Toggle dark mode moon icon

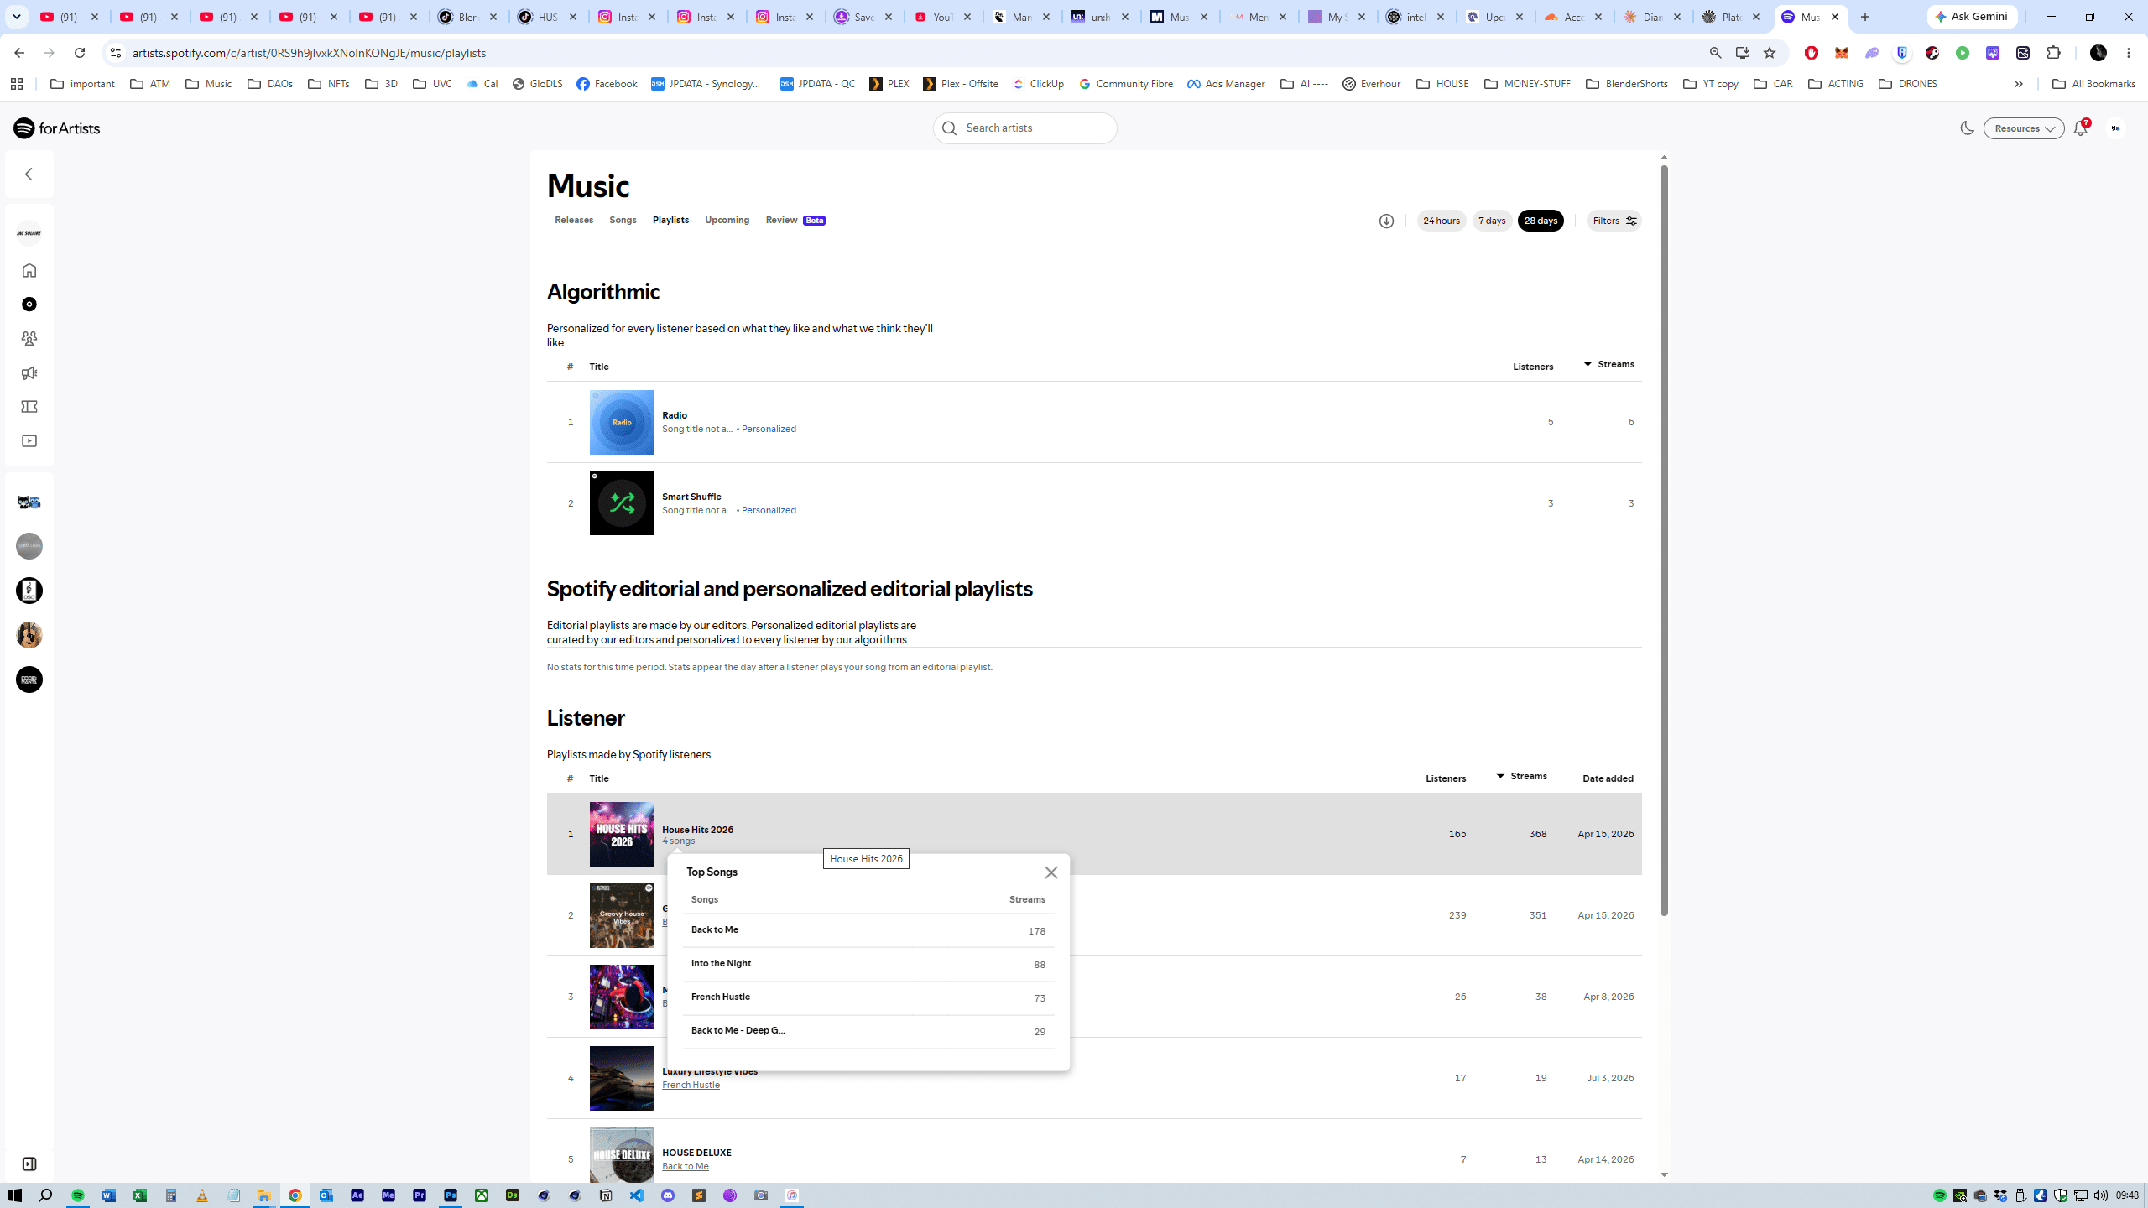tap(1967, 128)
